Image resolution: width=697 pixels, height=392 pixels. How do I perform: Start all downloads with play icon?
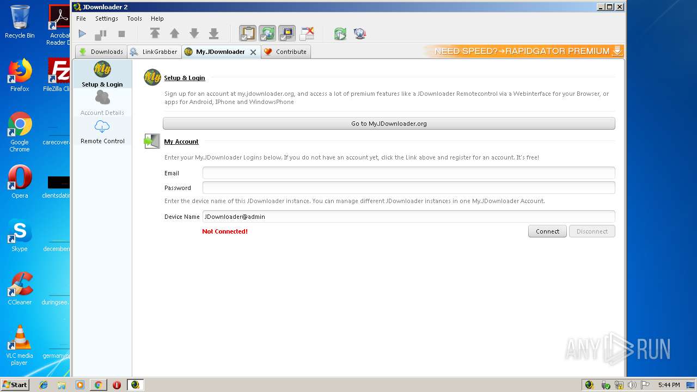[82, 34]
